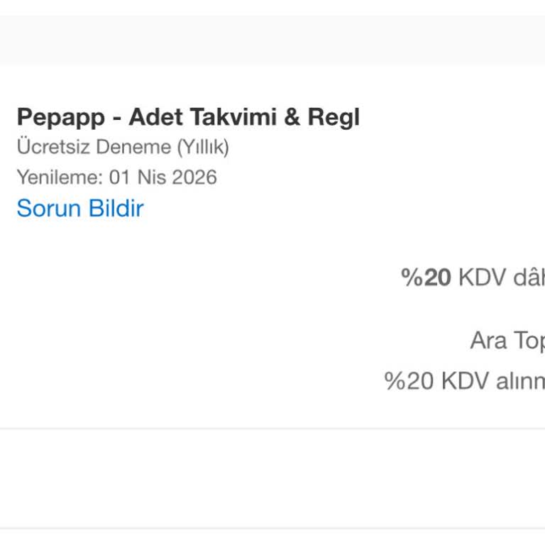Image resolution: width=545 pixels, height=545 pixels.
Task: Click the empty area between the two dividers
Action: (272, 478)
